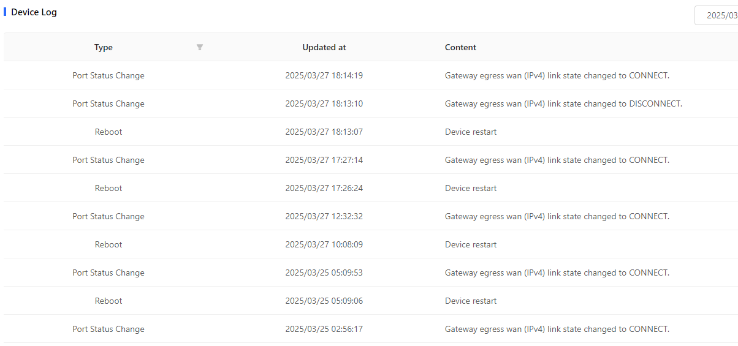738x346 pixels.
Task: Open the Type column filter icon
Action: pos(200,47)
